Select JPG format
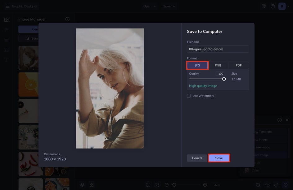The width and height of the screenshot is (293, 190). [x=197, y=65]
